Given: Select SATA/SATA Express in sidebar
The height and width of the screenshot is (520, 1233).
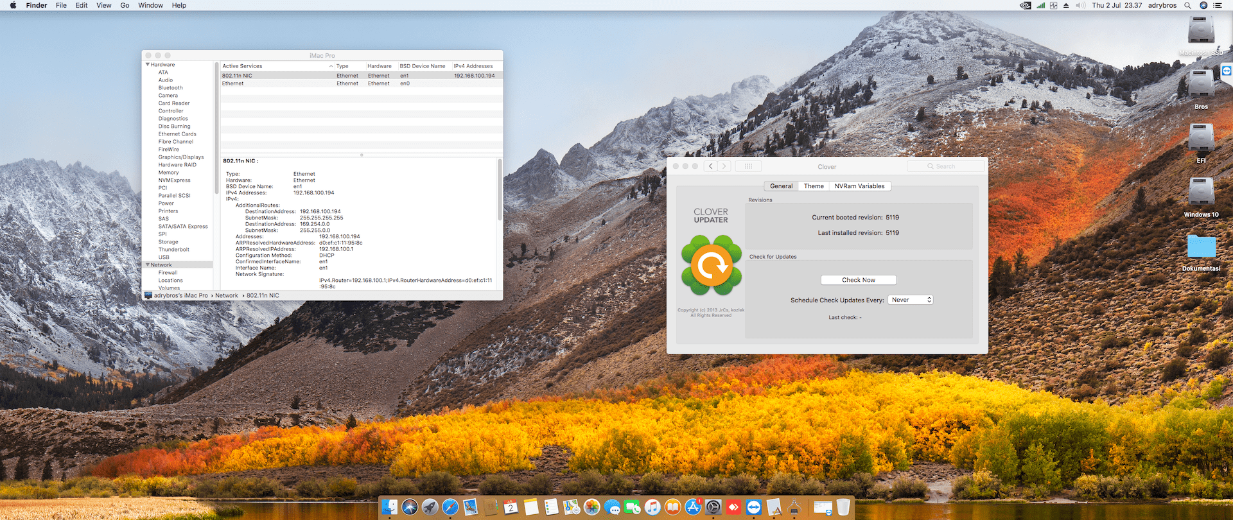Looking at the screenshot, I should [x=183, y=227].
